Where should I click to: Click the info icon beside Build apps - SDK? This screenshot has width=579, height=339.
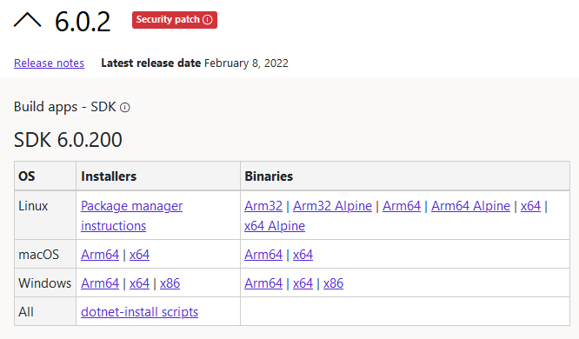[x=125, y=108]
